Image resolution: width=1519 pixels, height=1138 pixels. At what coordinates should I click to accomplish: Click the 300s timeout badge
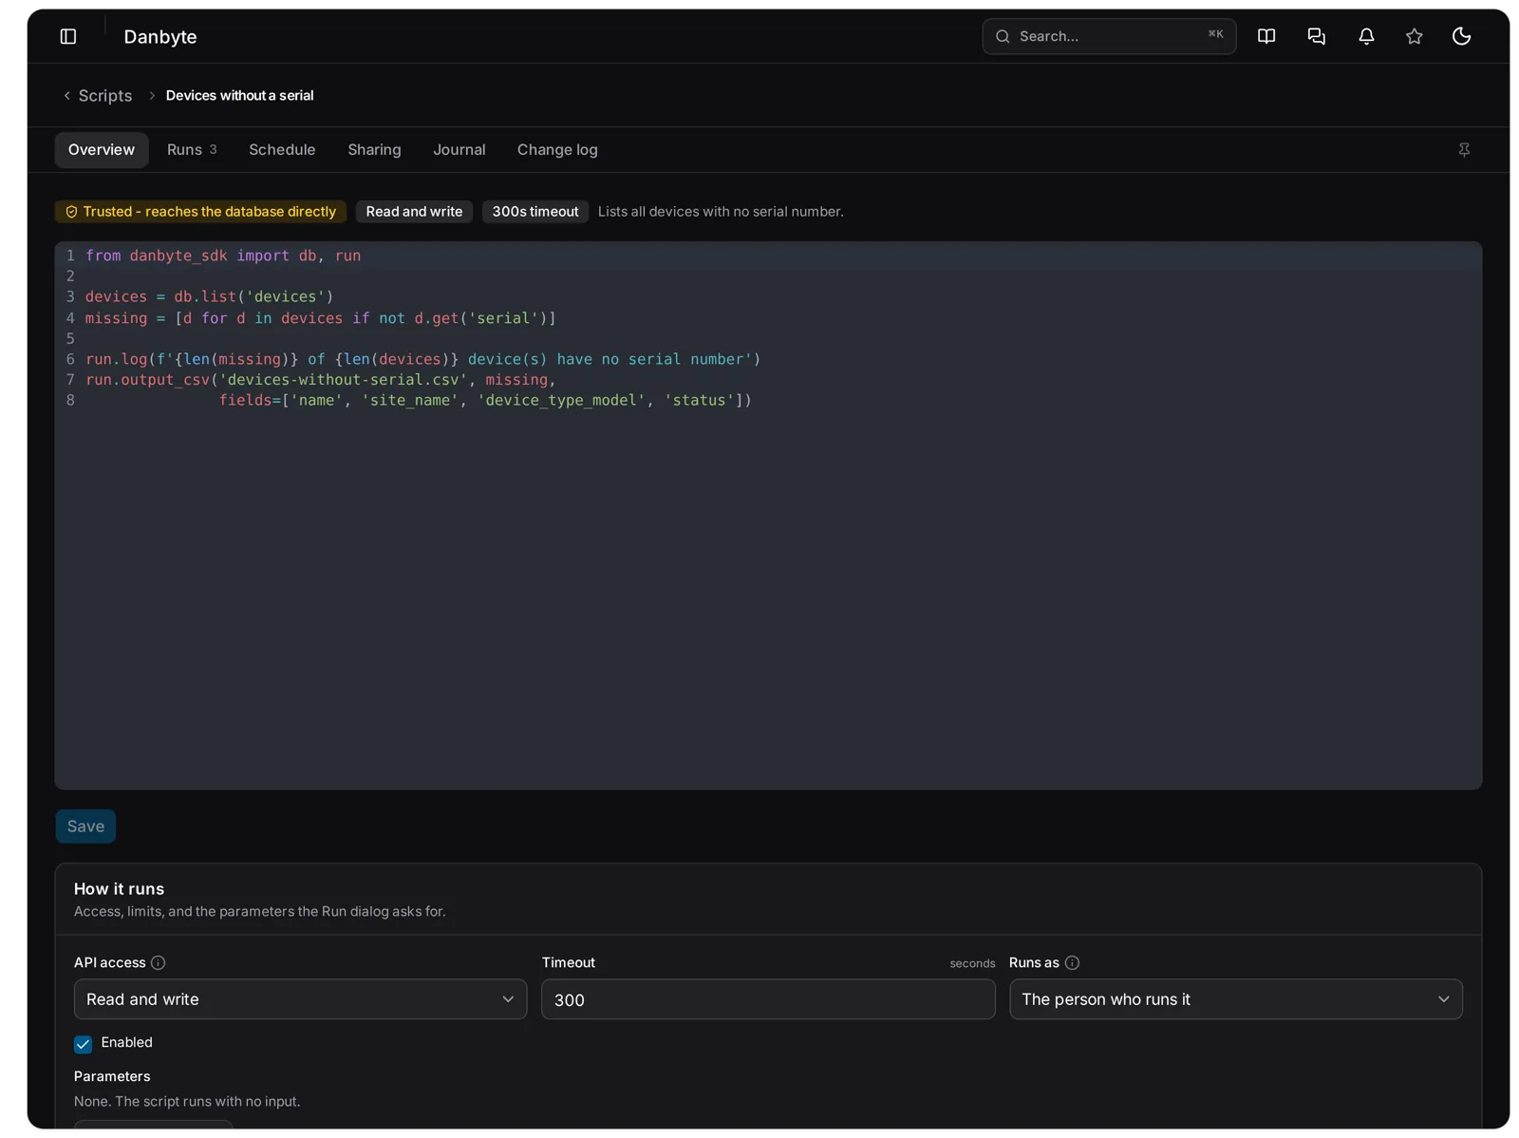coord(535,212)
